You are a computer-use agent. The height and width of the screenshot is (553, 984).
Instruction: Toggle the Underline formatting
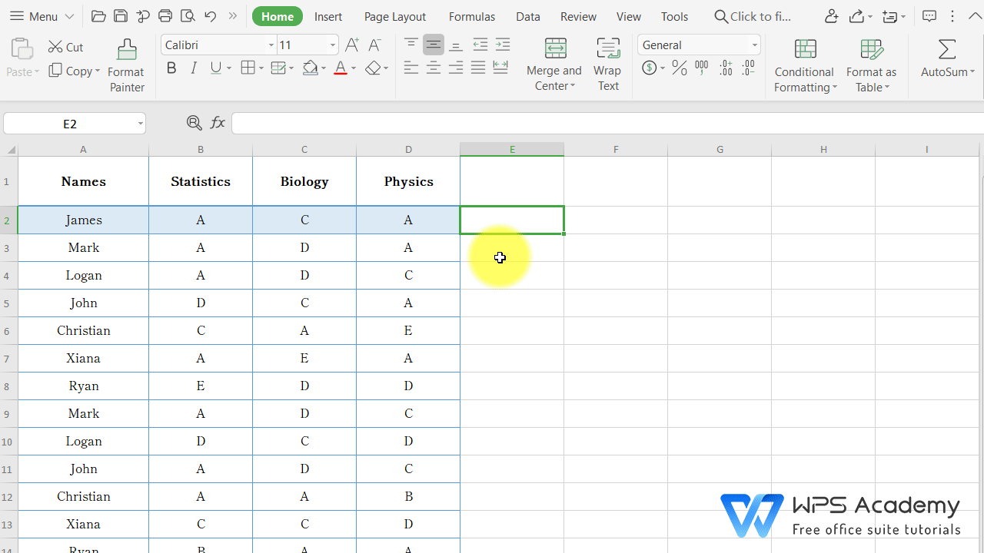214,68
